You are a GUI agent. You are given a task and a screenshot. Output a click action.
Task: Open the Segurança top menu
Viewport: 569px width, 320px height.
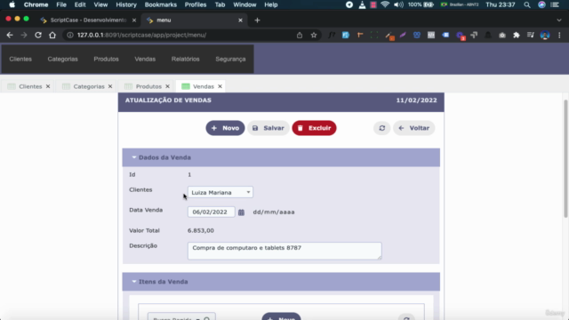[x=230, y=60]
